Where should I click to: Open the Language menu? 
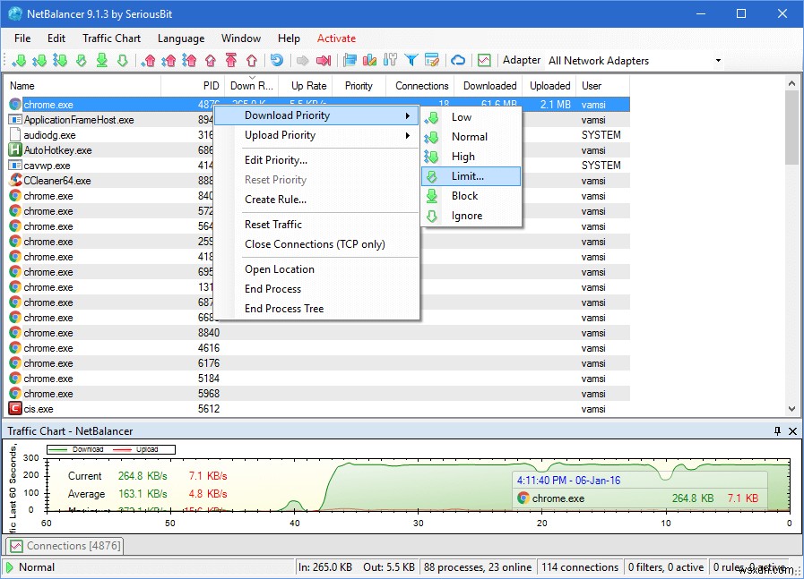coord(180,38)
